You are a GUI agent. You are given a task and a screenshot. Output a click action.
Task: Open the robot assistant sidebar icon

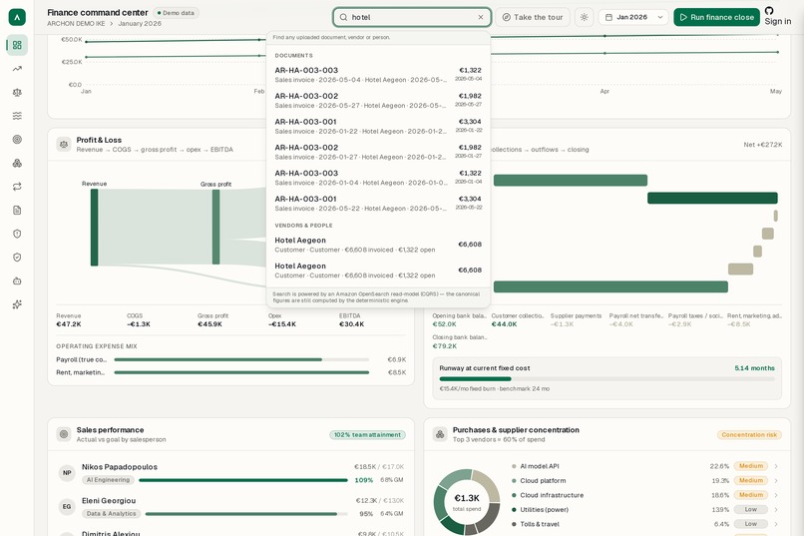click(x=17, y=281)
